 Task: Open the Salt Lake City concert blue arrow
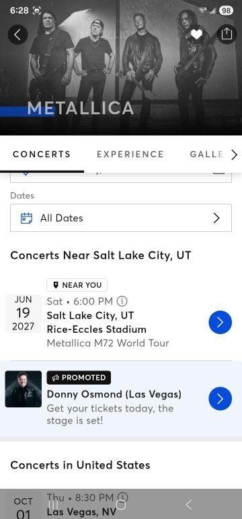tap(220, 322)
